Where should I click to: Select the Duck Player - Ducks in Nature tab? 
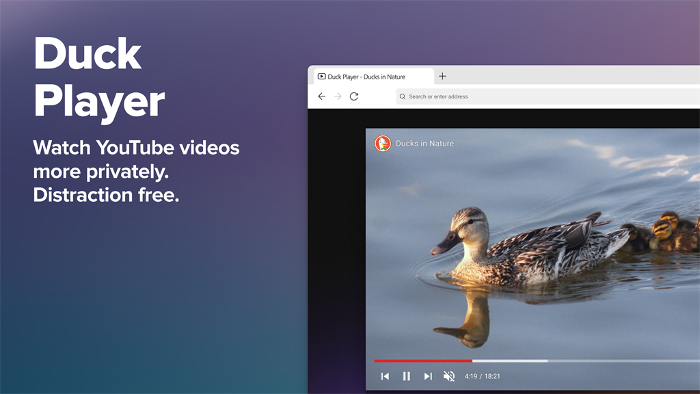[x=373, y=77]
